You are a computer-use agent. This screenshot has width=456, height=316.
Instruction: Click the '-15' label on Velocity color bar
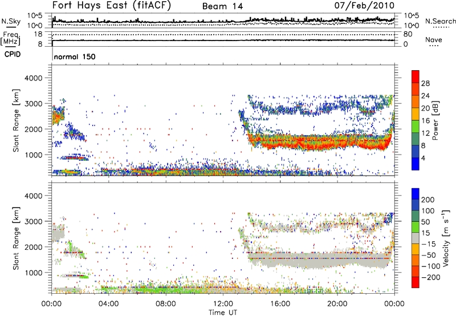[x=429, y=244]
